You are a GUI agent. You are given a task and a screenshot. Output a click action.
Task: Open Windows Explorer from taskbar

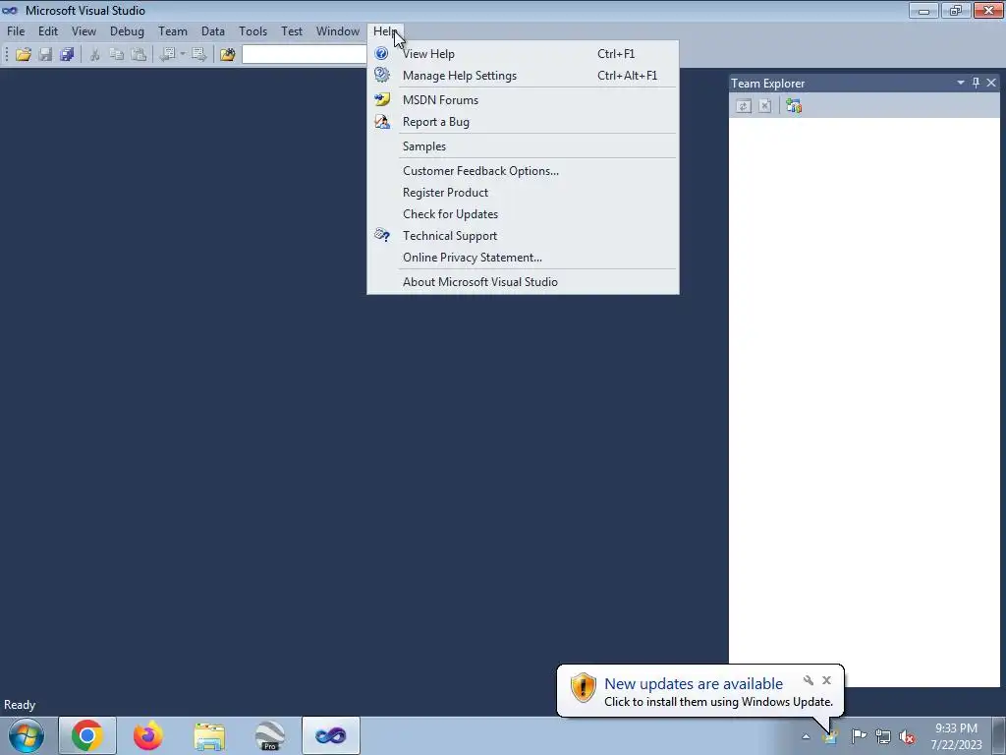[209, 736]
